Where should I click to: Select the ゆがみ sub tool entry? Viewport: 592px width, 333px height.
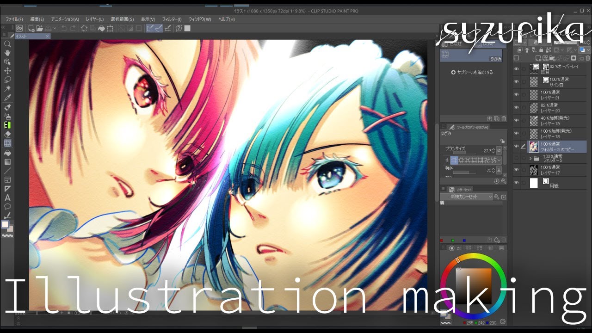coord(471,56)
